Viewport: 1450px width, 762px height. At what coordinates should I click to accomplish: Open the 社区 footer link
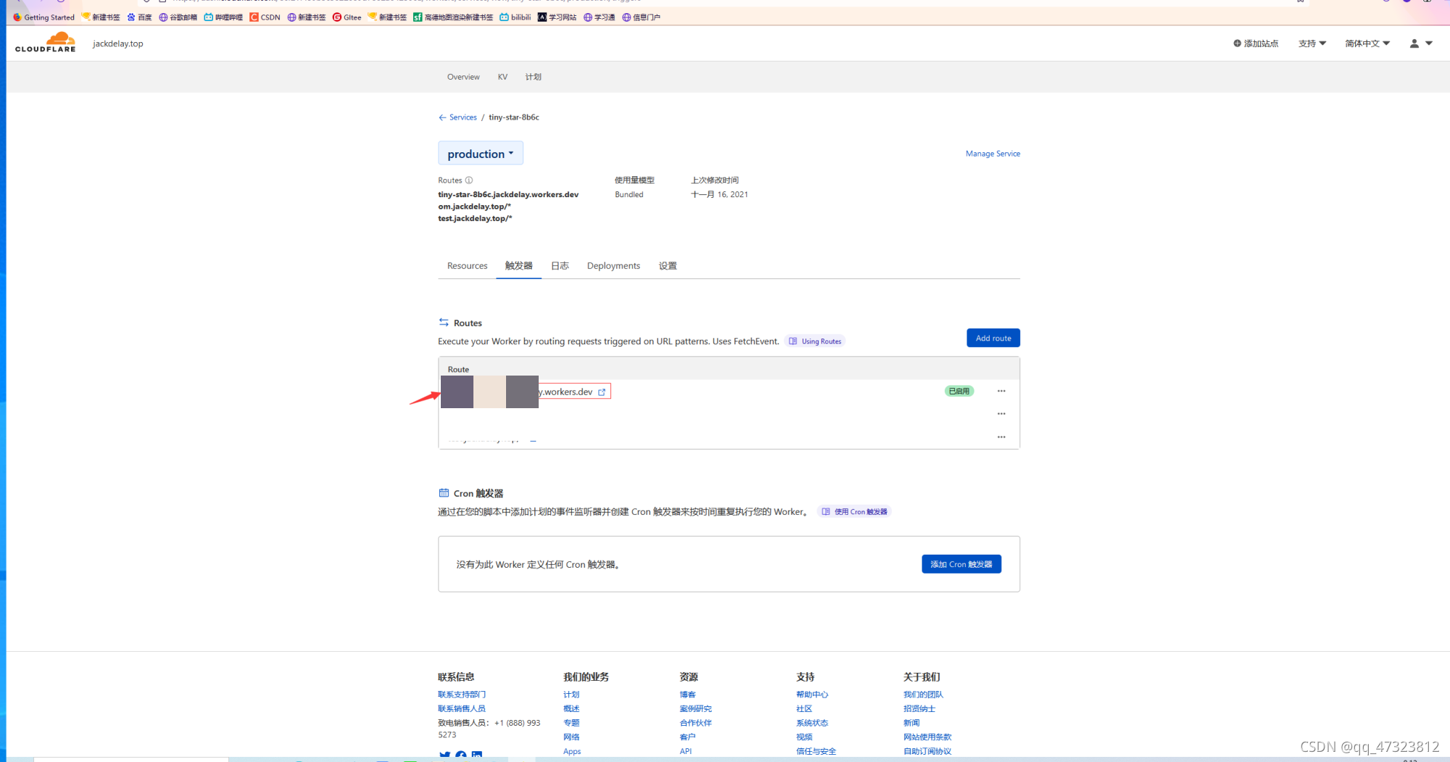coord(804,709)
